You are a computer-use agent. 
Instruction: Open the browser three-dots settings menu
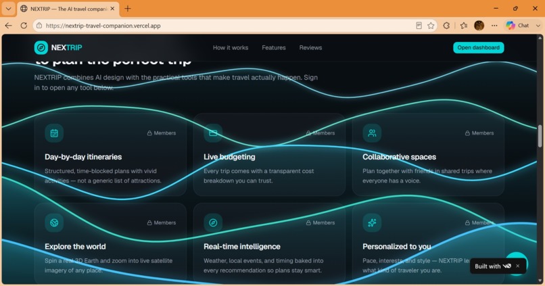(x=494, y=26)
